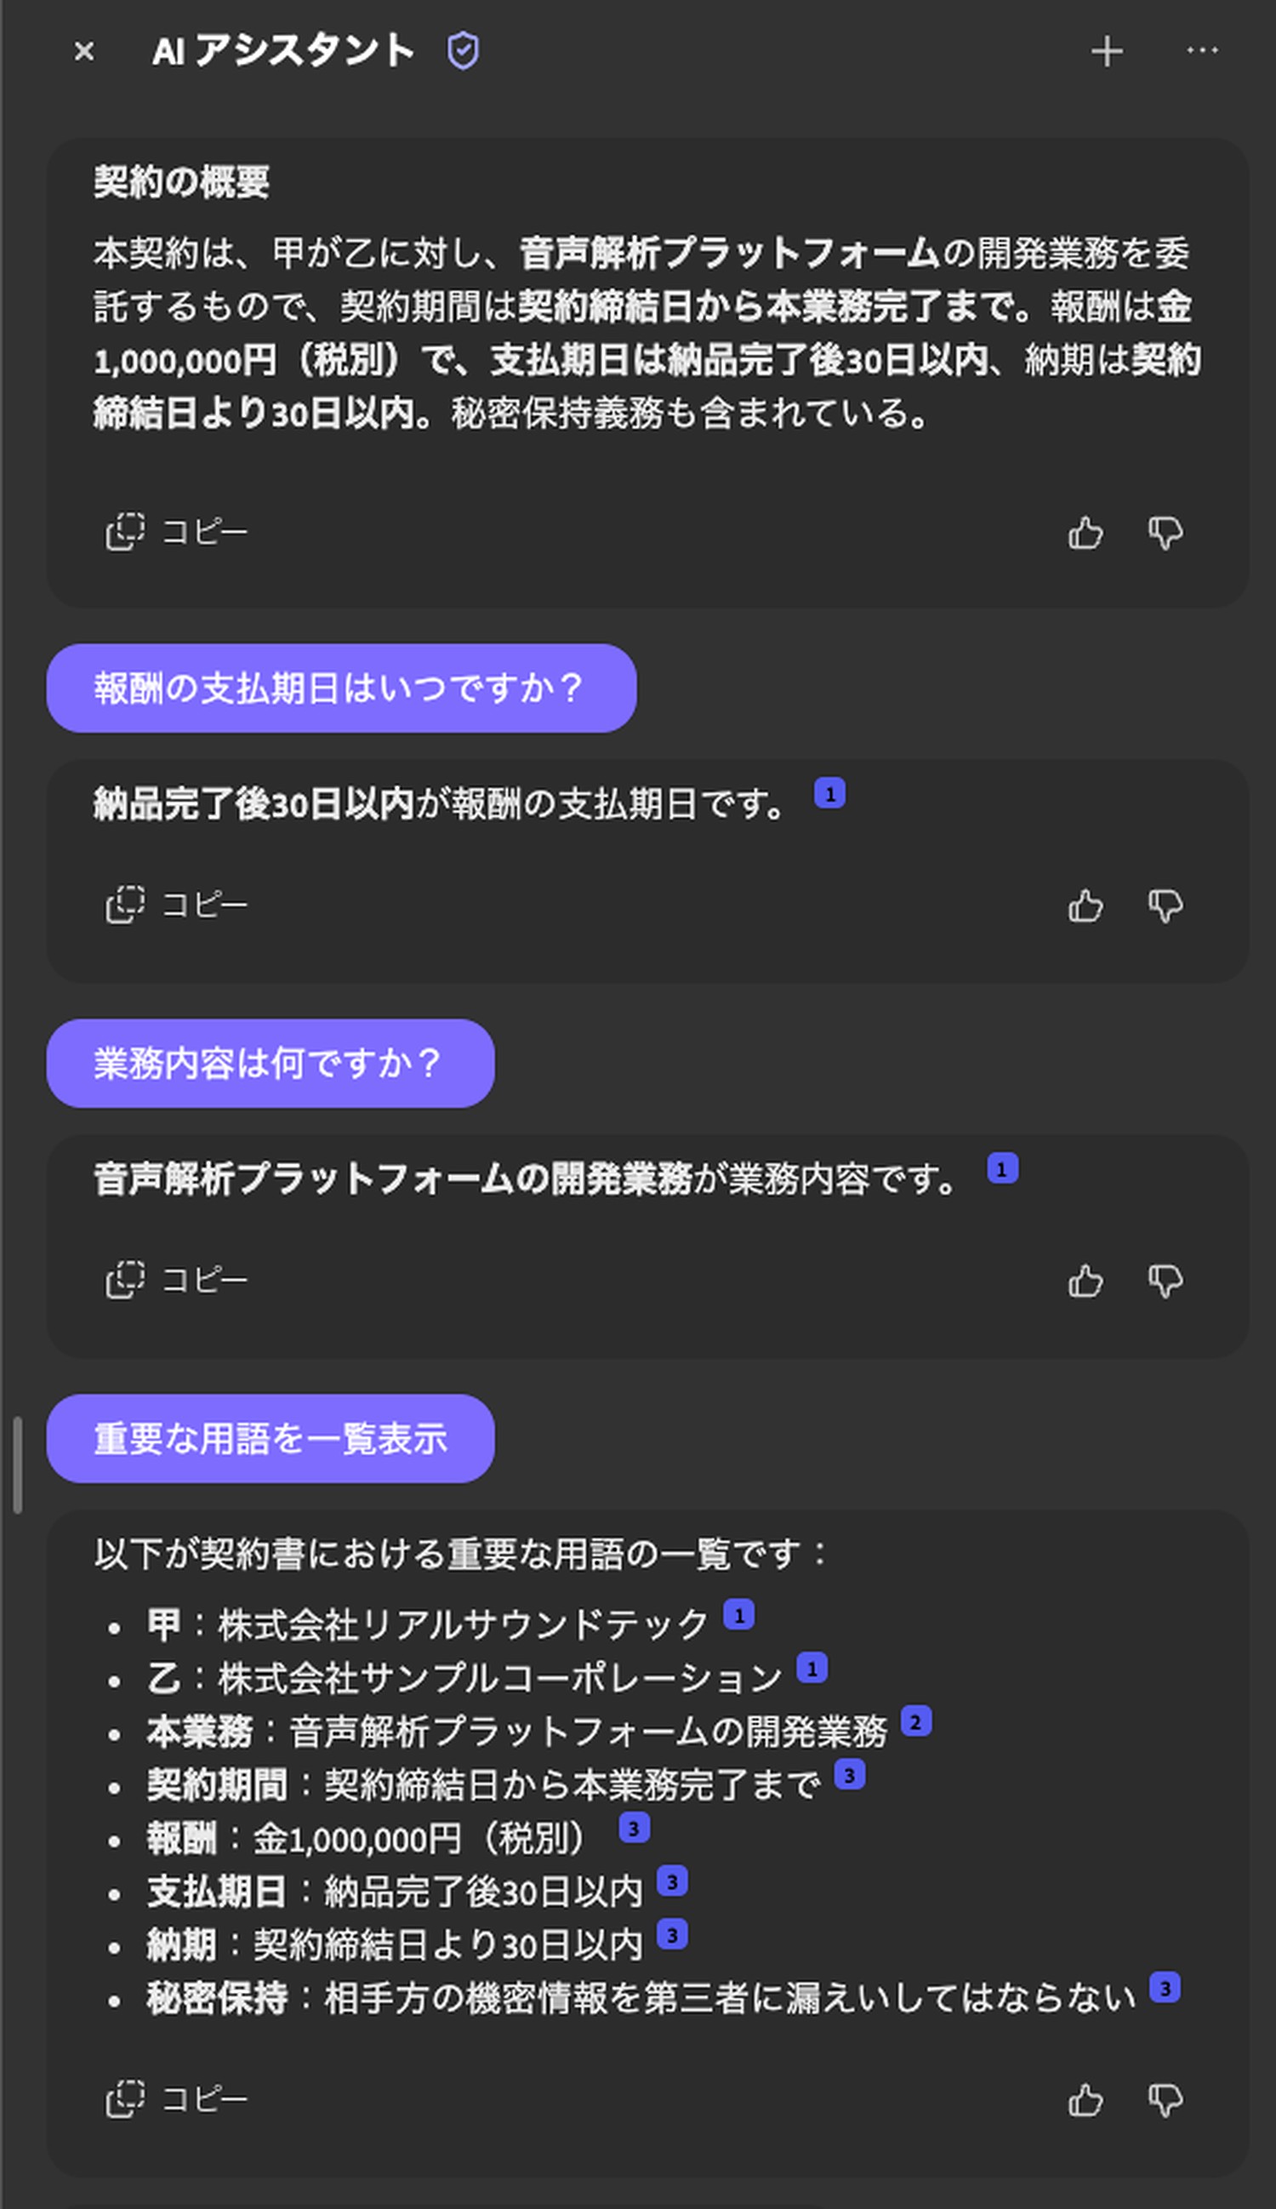Open citation 2 next to 本業務 entry
1276x2209 pixels.
click(916, 1722)
